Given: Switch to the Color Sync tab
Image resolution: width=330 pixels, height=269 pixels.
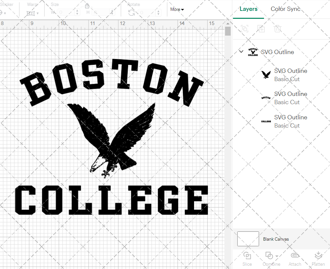Looking at the screenshot, I should tap(285, 9).
